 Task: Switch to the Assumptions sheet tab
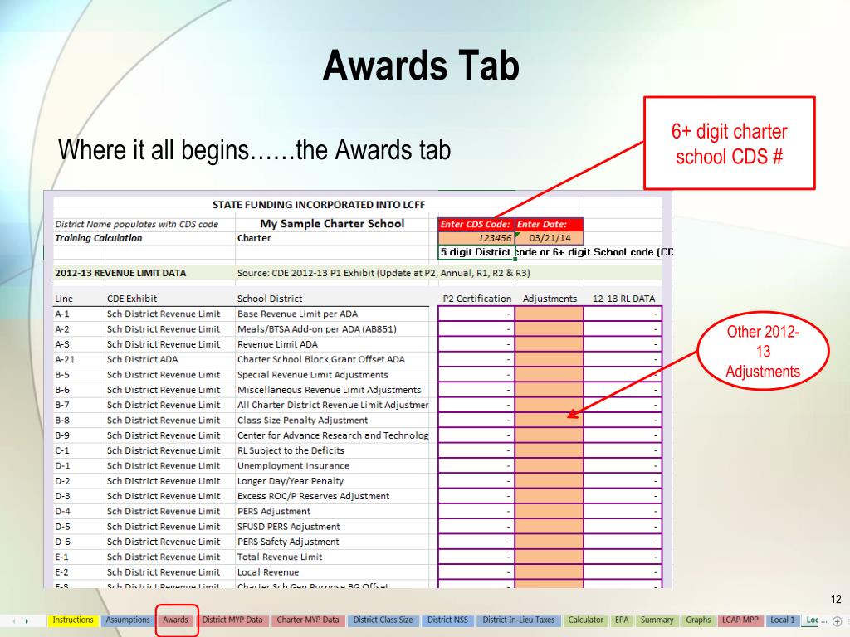(127, 620)
